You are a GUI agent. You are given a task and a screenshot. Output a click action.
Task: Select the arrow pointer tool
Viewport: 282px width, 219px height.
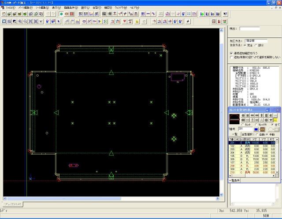click(x=59, y=22)
